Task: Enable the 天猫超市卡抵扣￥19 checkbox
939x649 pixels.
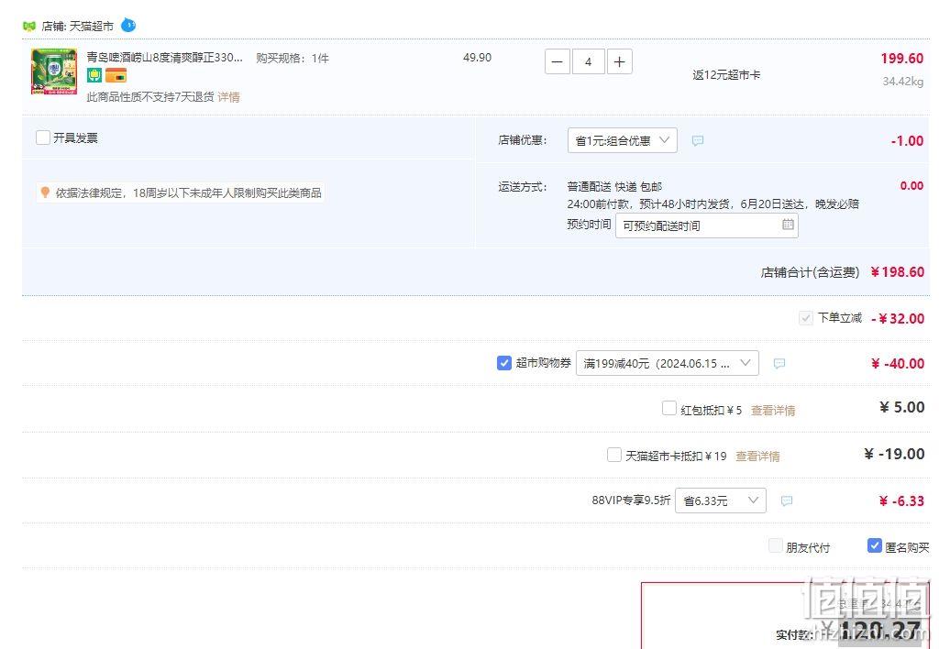Action: click(614, 455)
